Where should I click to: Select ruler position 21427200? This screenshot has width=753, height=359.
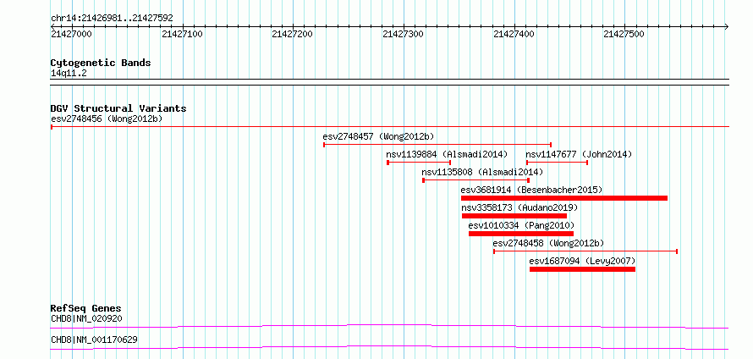tap(292, 35)
